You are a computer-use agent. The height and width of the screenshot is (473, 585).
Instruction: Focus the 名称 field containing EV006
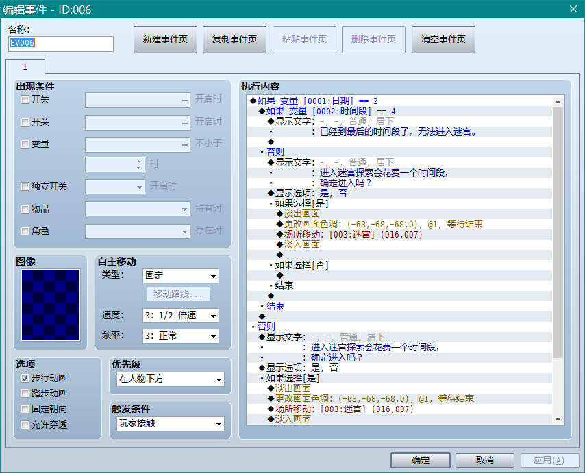[61, 44]
